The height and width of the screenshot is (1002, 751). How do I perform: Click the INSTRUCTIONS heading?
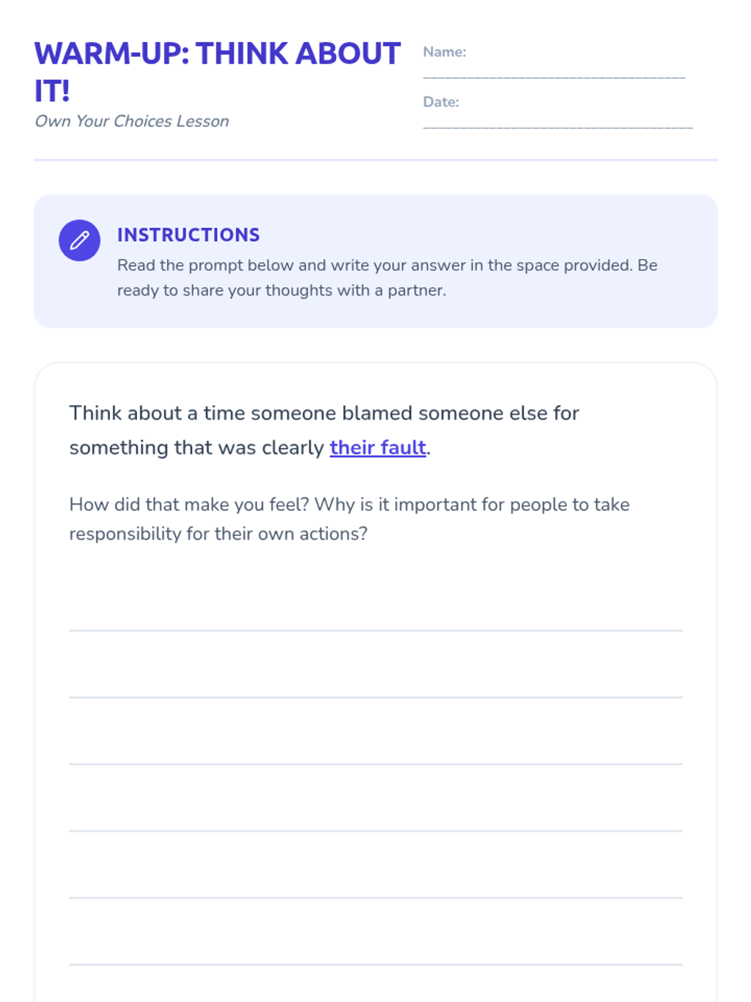pos(188,235)
